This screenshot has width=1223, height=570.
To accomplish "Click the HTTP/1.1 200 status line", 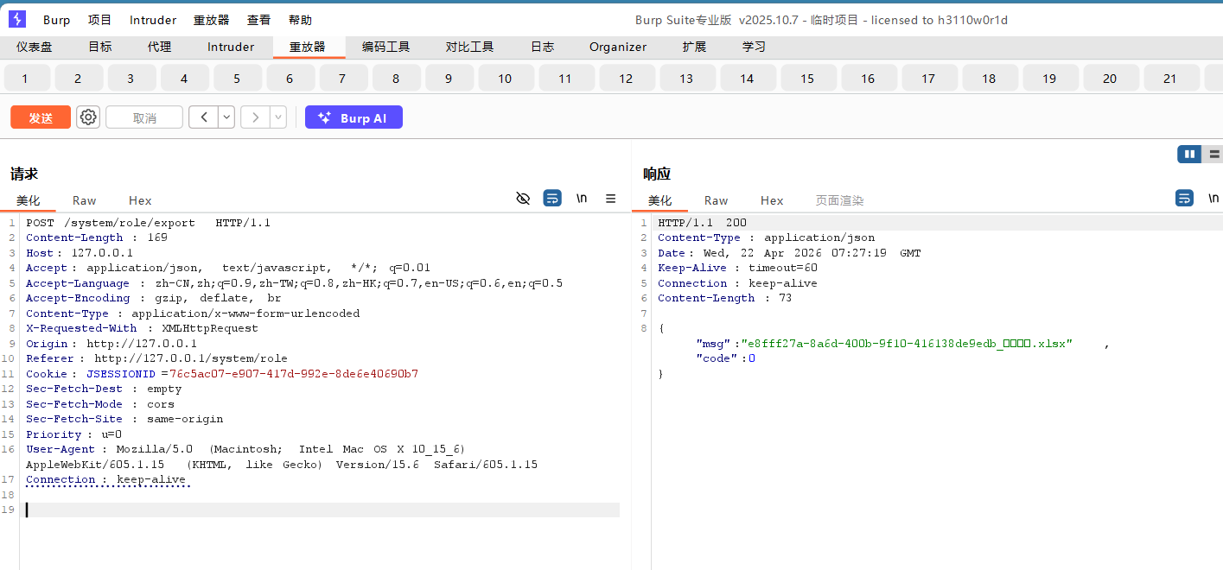I will tap(702, 223).
